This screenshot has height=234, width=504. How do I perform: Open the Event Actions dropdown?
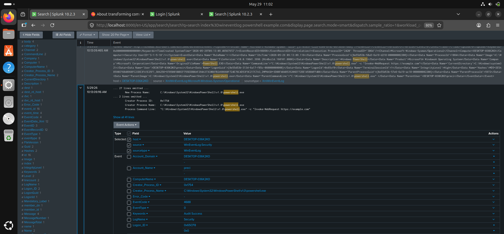coord(126,125)
